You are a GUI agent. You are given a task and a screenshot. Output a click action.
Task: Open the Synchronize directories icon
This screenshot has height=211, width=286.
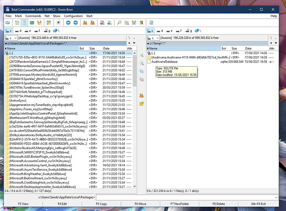[x=134, y=23]
